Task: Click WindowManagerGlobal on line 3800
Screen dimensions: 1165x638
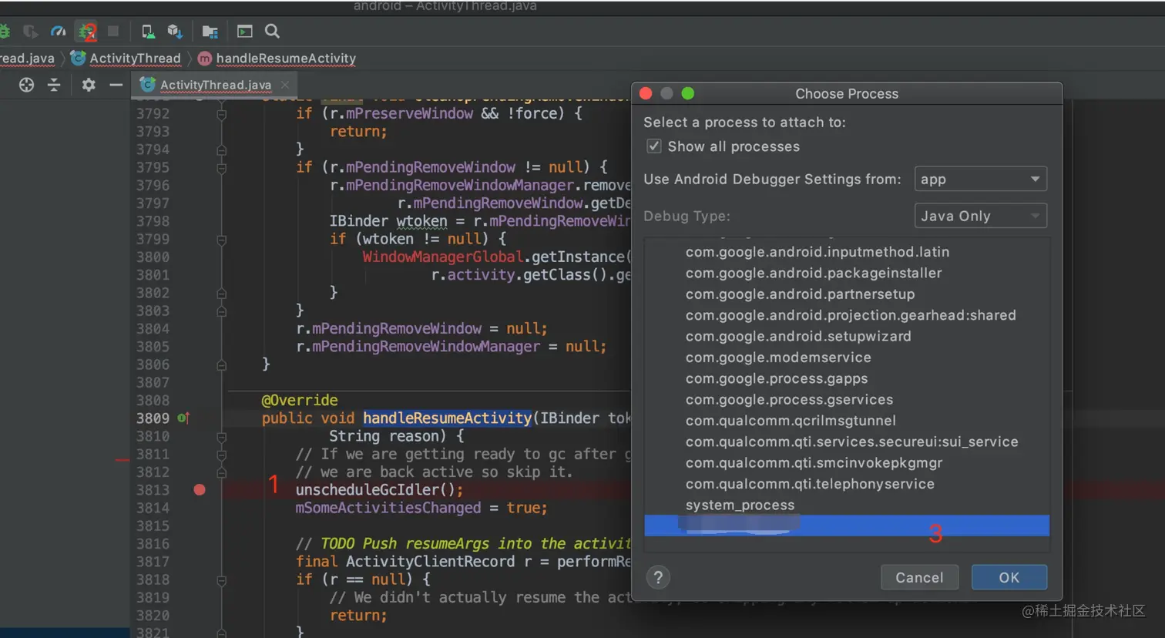Action: pos(443,257)
